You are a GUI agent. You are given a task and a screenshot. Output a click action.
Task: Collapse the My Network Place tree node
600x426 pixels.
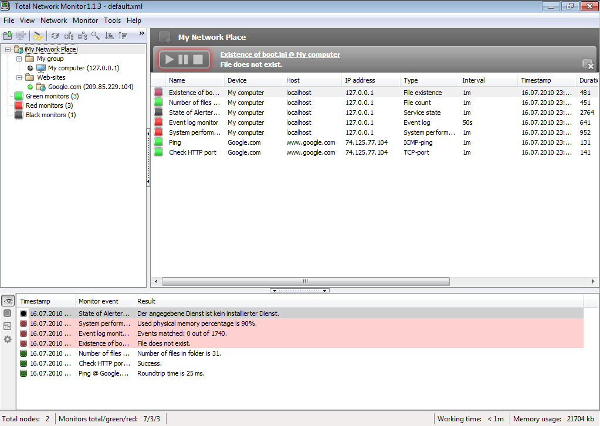pyautogui.click(x=8, y=50)
